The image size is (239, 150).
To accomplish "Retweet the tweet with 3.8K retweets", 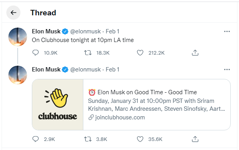I will (x=88, y=139).
